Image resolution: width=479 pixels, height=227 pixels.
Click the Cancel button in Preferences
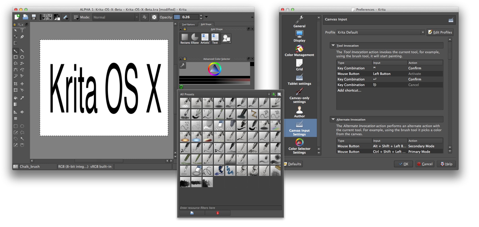[425, 164]
